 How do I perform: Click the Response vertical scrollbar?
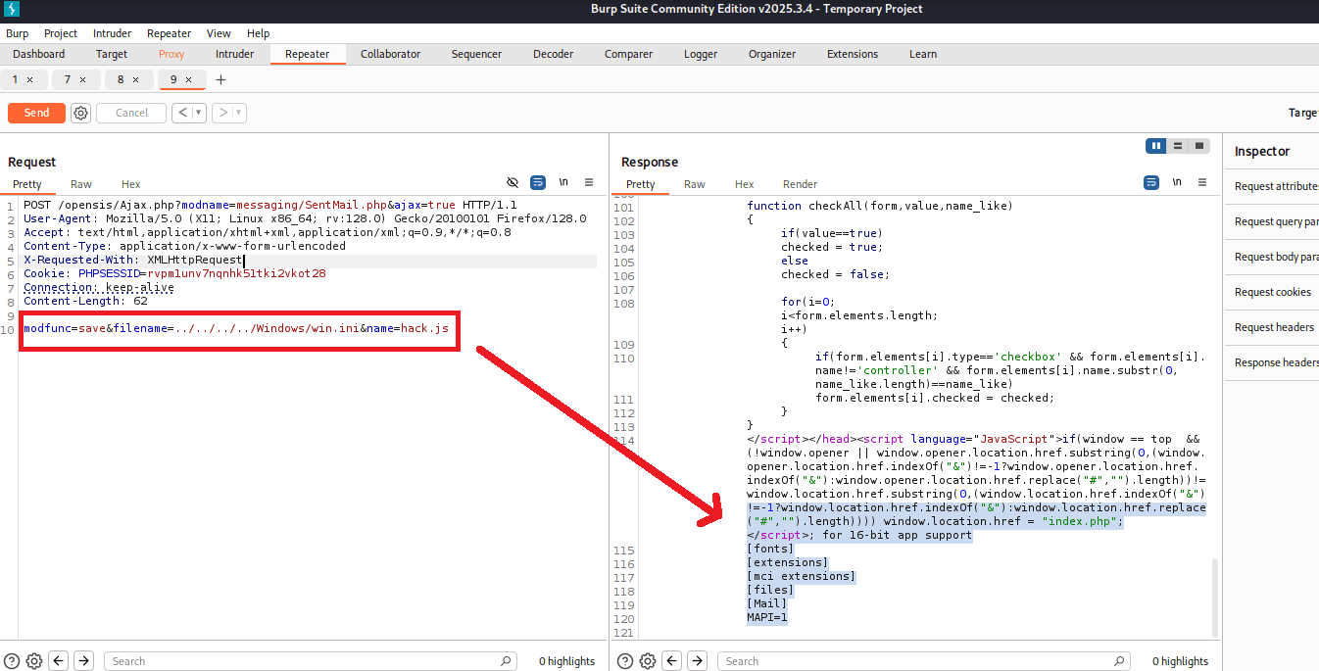tap(1215, 598)
